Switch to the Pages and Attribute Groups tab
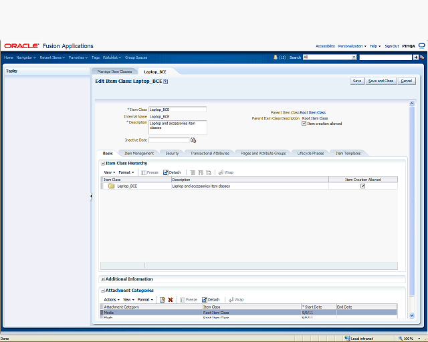The image size is (428, 342). (263, 154)
